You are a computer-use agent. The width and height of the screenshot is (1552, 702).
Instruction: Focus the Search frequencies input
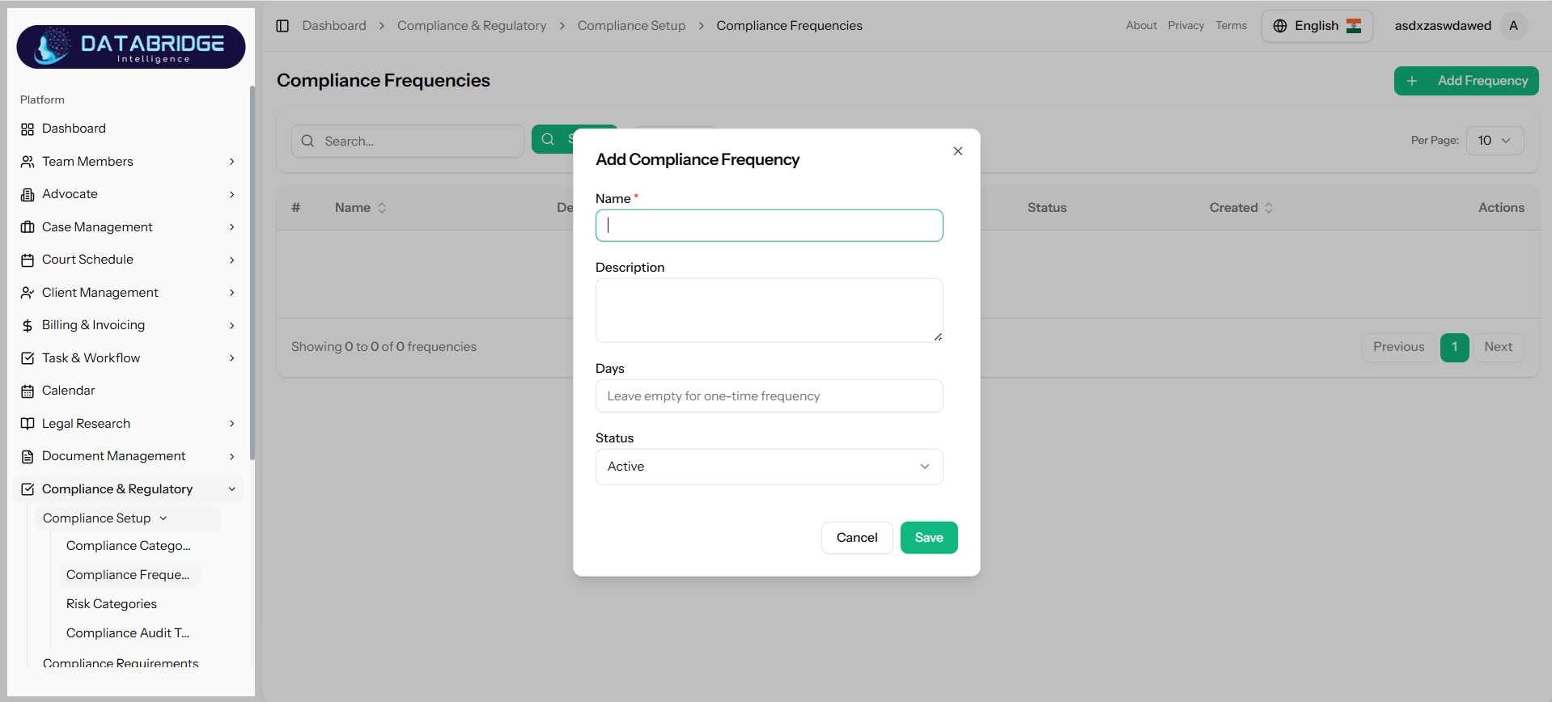click(408, 141)
